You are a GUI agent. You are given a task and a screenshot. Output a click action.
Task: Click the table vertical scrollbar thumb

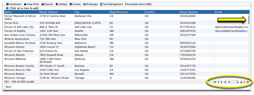[x=249, y=19]
